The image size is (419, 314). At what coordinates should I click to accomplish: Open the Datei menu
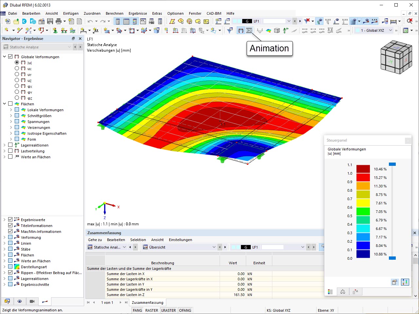pyautogui.click(x=13, y=13)
